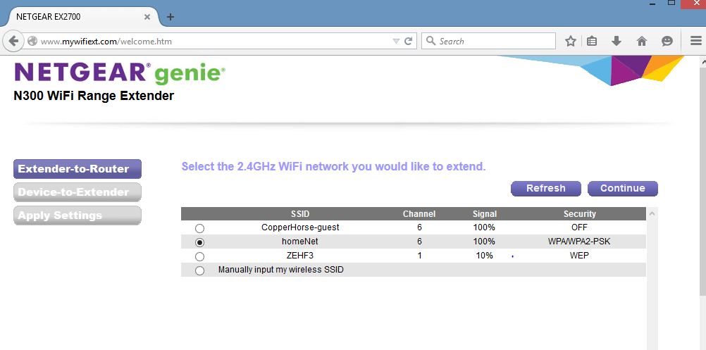
Task: Click the Channel column header
Action: point(419,213)
